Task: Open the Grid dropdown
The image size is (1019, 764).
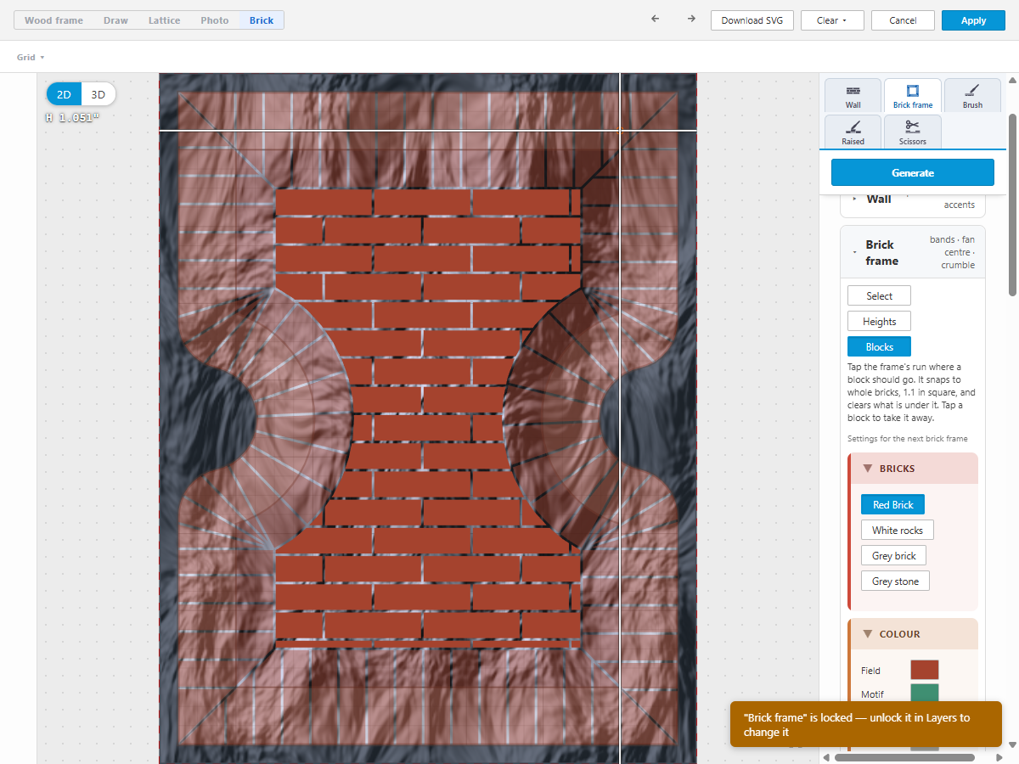Action: 31,57
